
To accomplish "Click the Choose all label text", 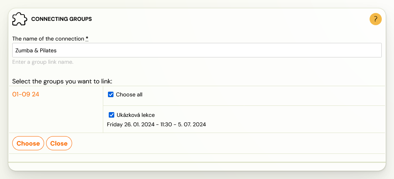I will tap(129, 95).
